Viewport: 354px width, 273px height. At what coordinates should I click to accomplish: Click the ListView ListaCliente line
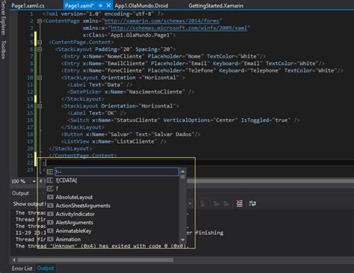click(114, 141)
